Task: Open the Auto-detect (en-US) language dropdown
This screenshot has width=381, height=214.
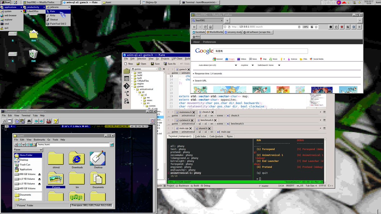Action: (x=218, y=65)
